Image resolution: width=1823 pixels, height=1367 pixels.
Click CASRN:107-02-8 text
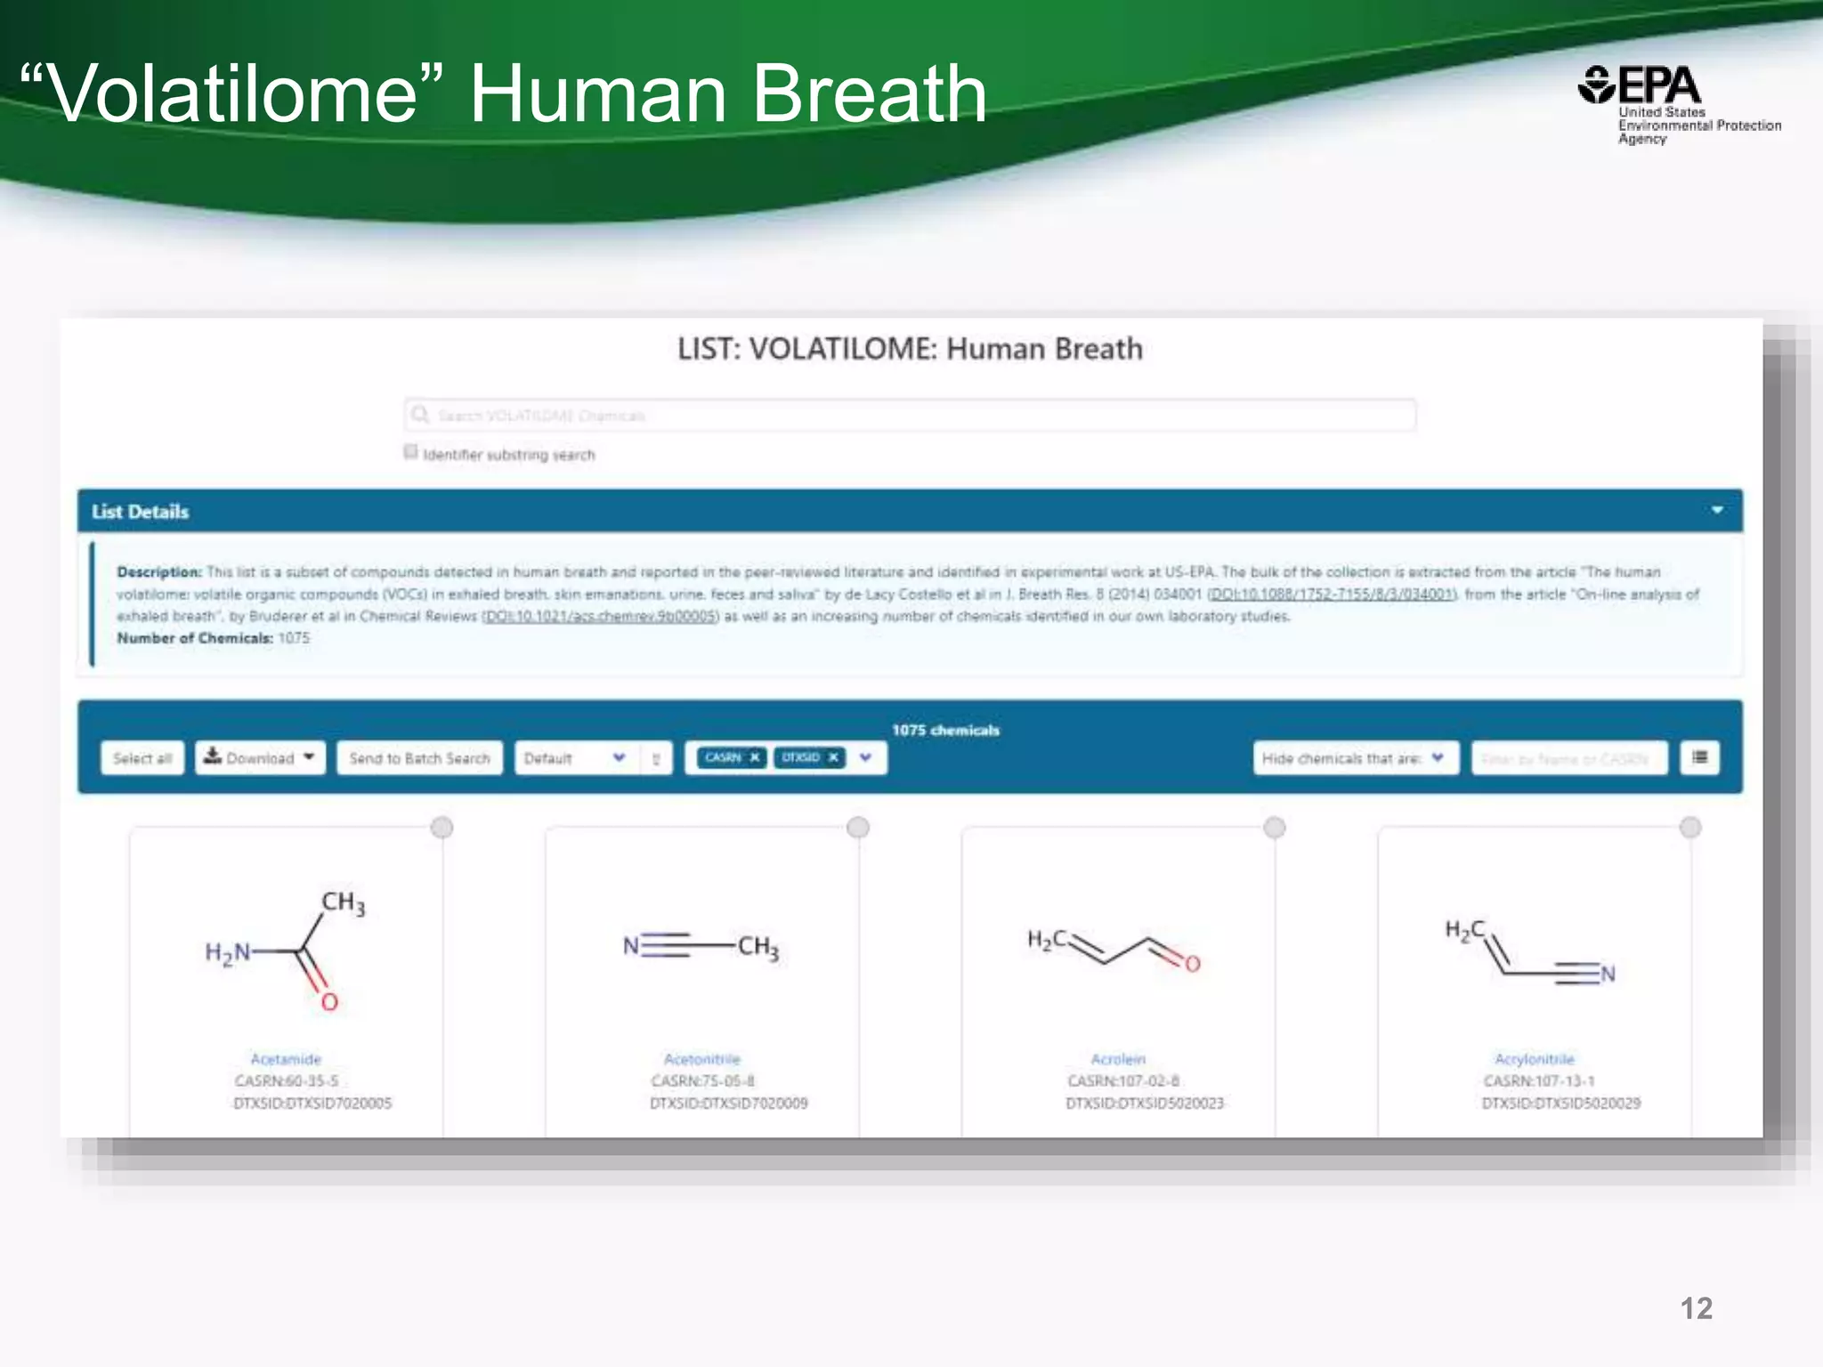tap(1123, 1081)
